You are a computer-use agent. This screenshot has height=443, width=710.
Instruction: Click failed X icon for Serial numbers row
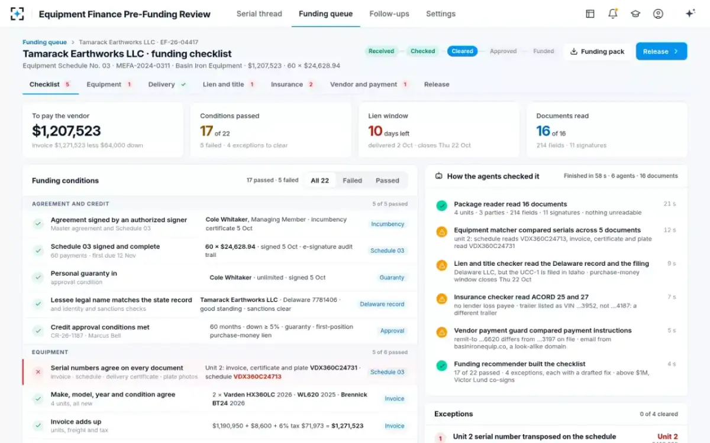(x=38, y=372)
